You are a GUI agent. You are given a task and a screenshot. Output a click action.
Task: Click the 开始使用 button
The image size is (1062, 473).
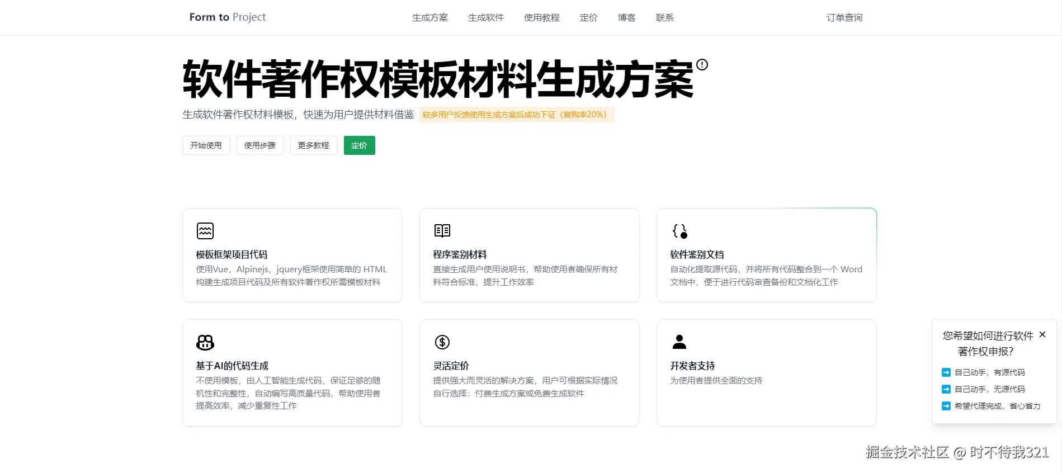(206, 145)
